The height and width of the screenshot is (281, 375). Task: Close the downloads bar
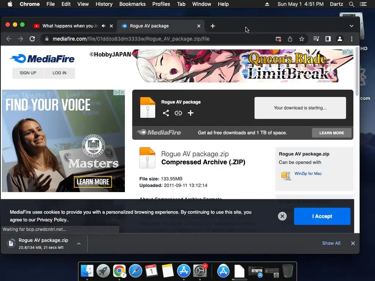tap(353, 243)
